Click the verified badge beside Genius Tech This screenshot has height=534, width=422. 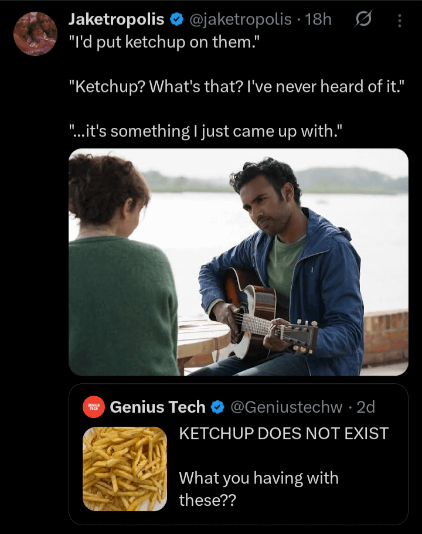click(217, 407)
